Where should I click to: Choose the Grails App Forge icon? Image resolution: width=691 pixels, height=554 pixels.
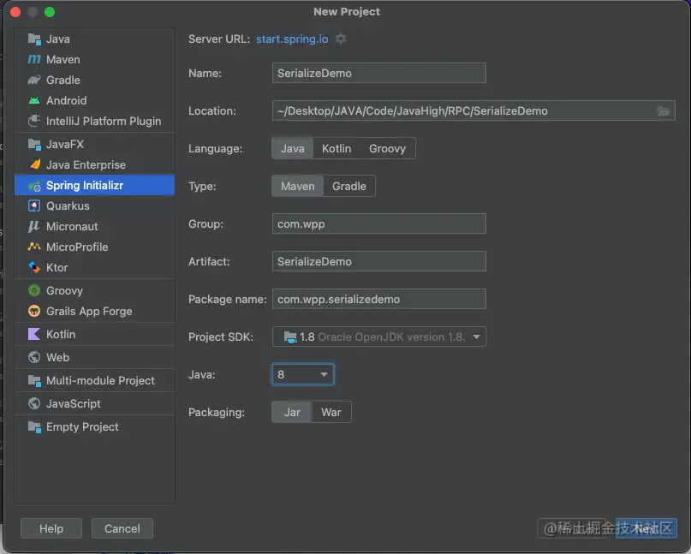[34, 311]
